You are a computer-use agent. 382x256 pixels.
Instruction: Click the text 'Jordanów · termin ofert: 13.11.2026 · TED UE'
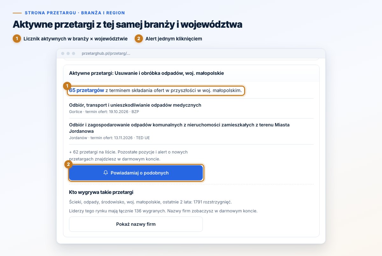(x=110, y=138)
